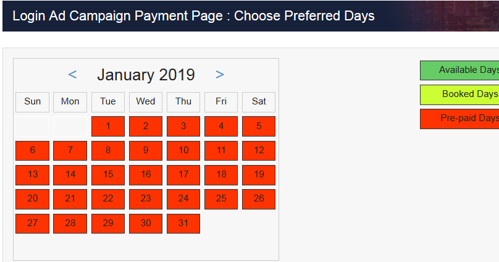This screenshot has height=262, width=499.
Task: Click the first empty calendar cell
Action: pyautogui.click(x=33, y=127)
